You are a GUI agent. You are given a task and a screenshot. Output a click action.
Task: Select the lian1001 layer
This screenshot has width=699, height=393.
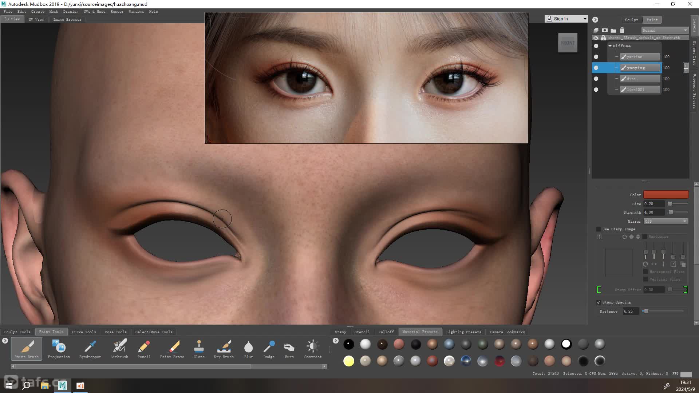[640, 90]
